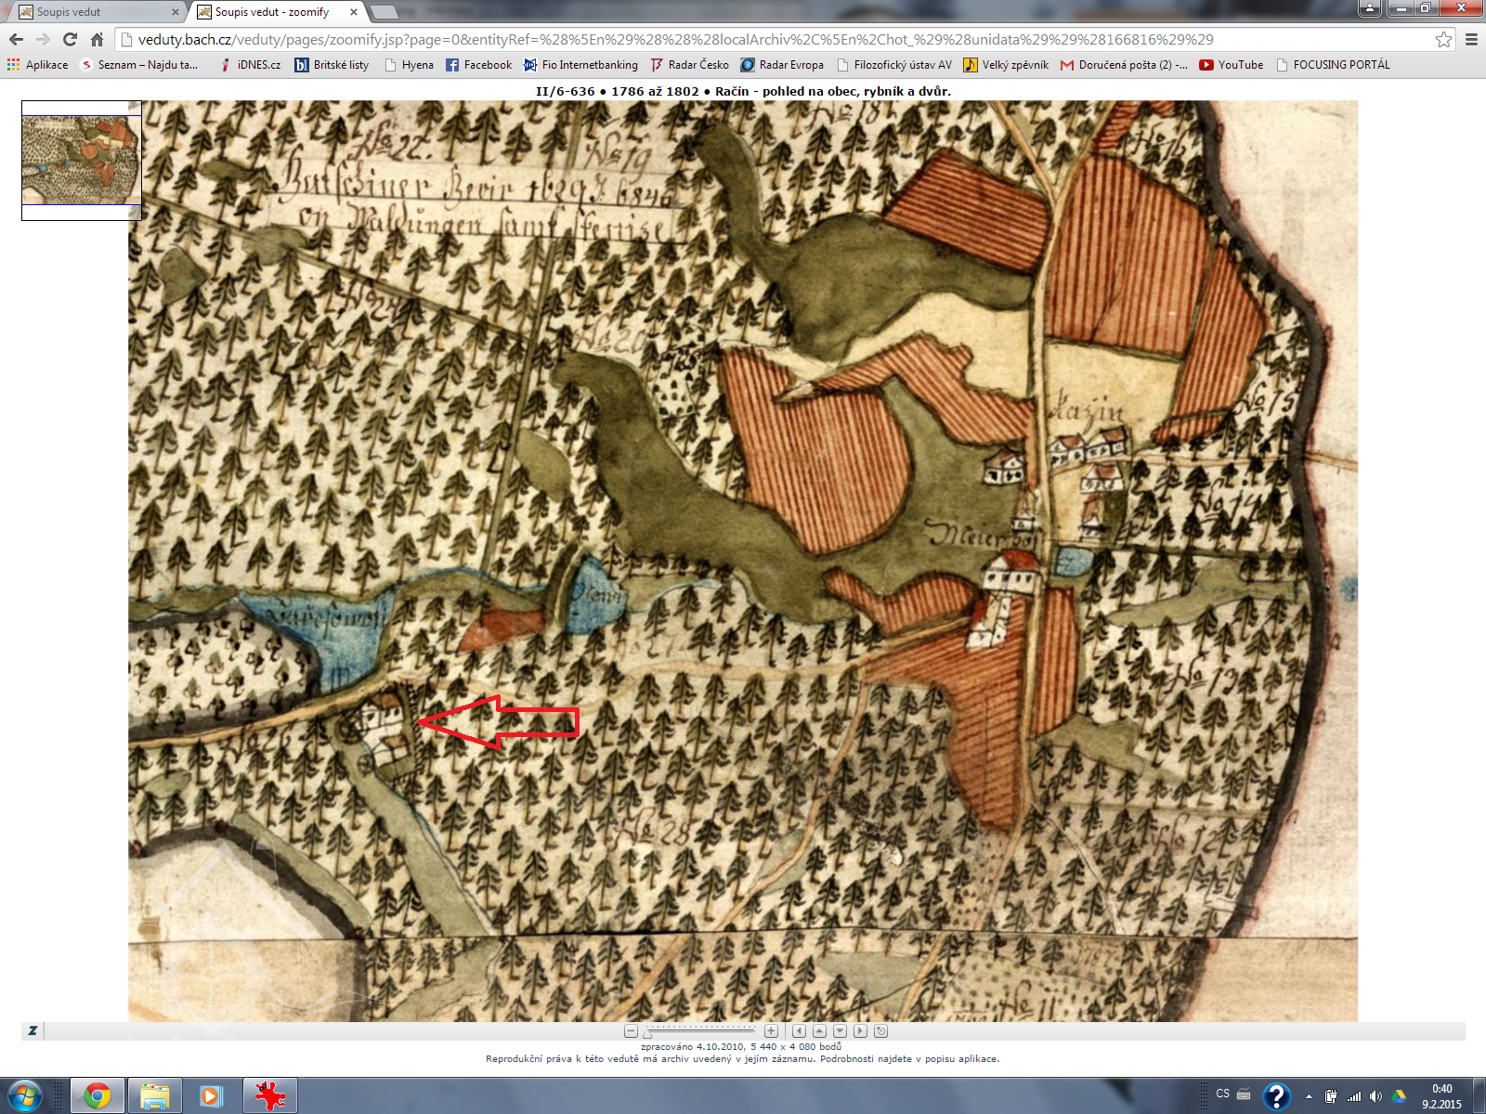Reload the current page
The height and width of the screenshot is (1114, 1486).
pyautogui.click(x=70, y=39)
